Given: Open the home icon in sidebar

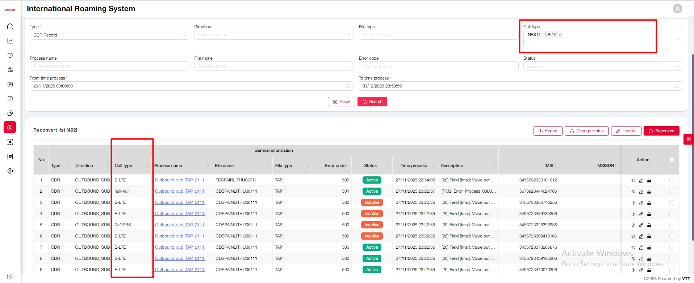Looking at the screenshot, I should tap(10, 26).
